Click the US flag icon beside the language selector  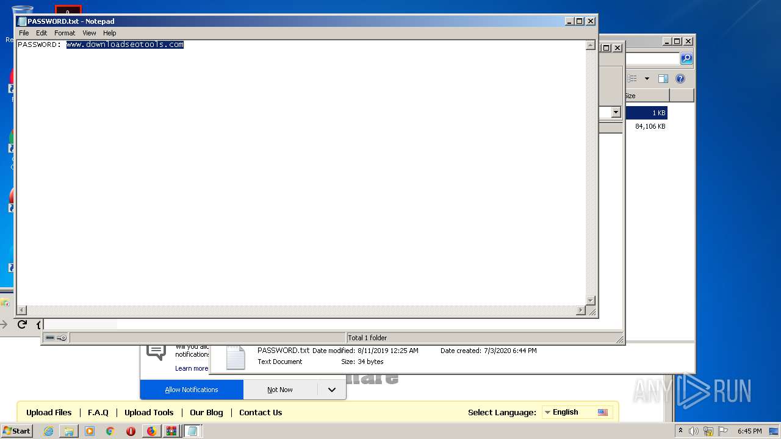[603, 412]
